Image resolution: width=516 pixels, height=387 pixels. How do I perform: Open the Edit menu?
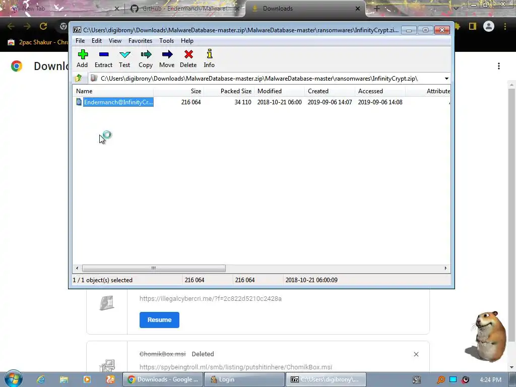[96, 41]
